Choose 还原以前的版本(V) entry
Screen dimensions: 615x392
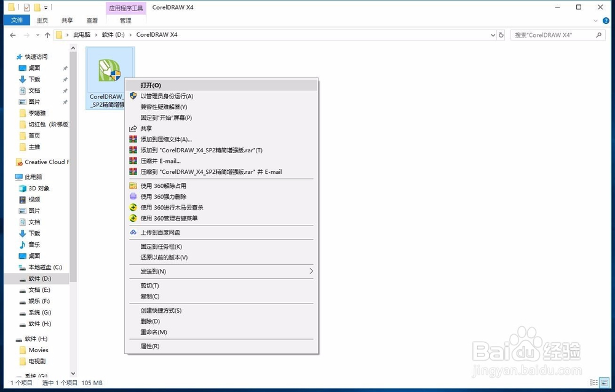click(x=221, y=257)
